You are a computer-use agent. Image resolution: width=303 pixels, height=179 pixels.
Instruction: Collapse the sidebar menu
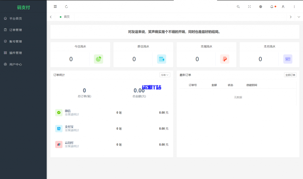55,6
